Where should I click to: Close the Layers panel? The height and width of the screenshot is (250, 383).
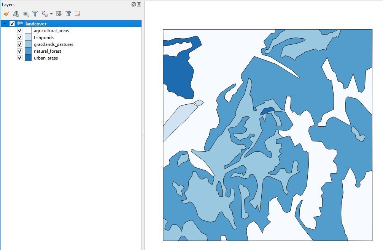[139, 5]
